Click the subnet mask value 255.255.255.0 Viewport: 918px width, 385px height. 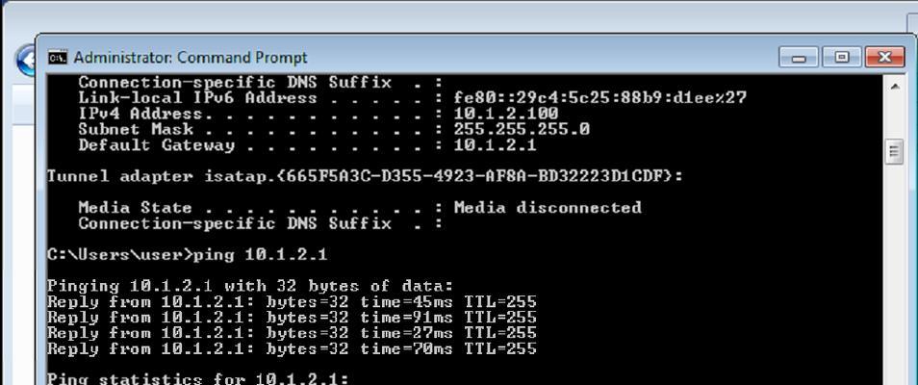[x=522, y=129]
